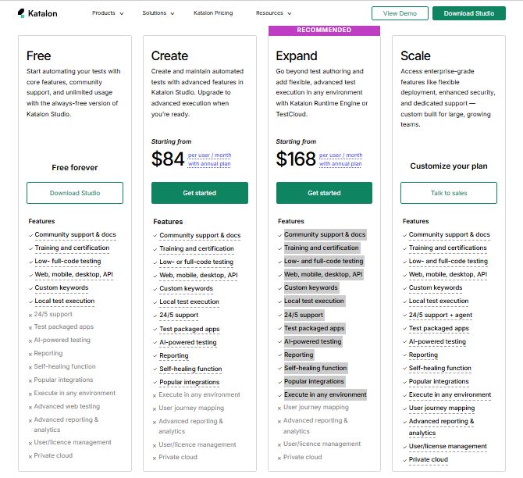Click Talk to sales in Scale plan
The image size is (523, 478).
click(449, 193)
